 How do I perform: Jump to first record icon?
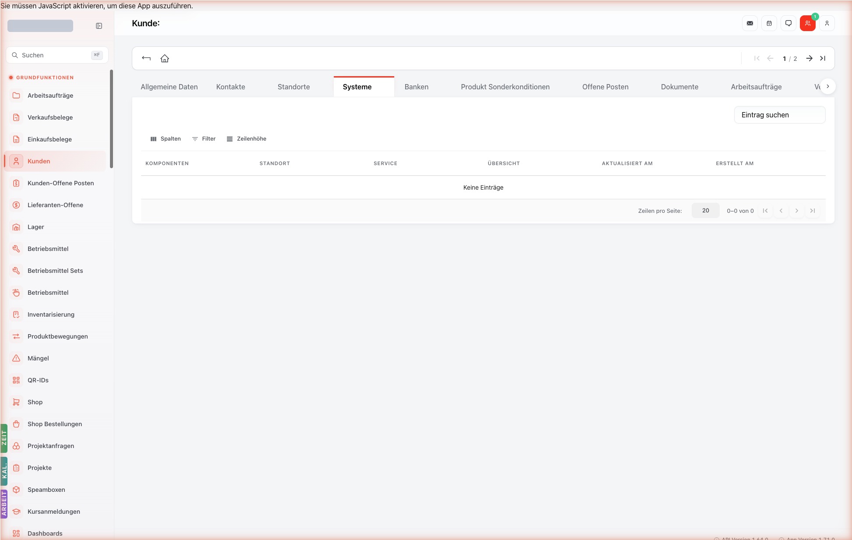pyautogui.click(x=757, y=58)
